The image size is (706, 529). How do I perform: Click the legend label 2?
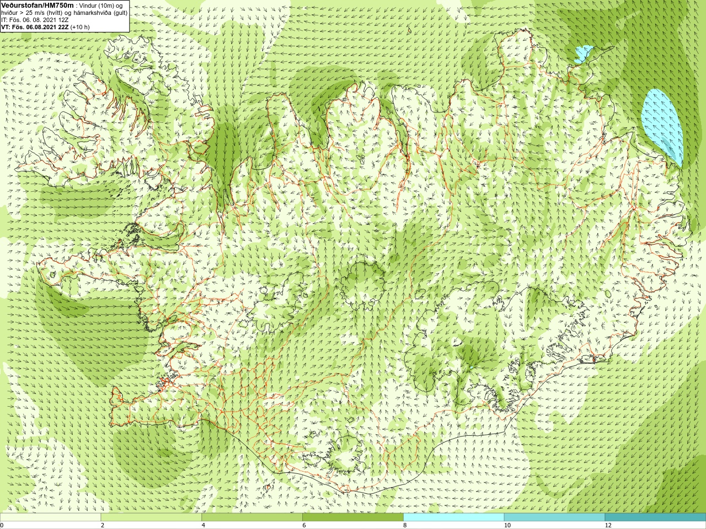coord(103,525)
